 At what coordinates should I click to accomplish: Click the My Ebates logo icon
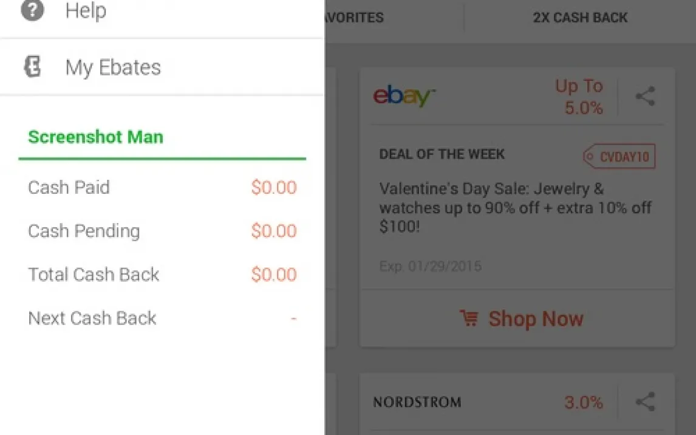click(32, 67)
